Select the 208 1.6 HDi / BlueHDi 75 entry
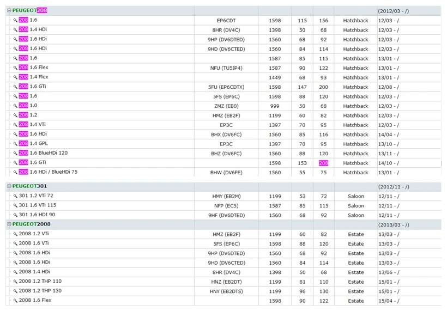The width and height of the screenshot is (447, 311). [48, 172]
